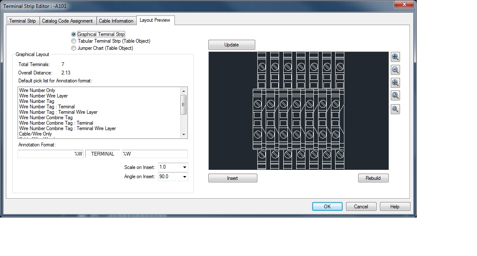This screenshot has width=477, height=256.
Task: Click the zoom out magnifier icon
Action: (x=395, y=70)
